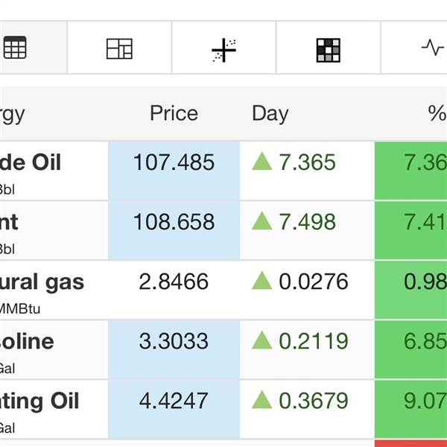Image resolution: width=447 pixels, height=447 pixels.
Task: Sort by the Day column header
Action: tap(270, 113)
